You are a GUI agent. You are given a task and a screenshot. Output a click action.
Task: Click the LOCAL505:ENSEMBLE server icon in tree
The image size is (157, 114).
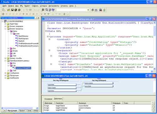click(5, 21)
